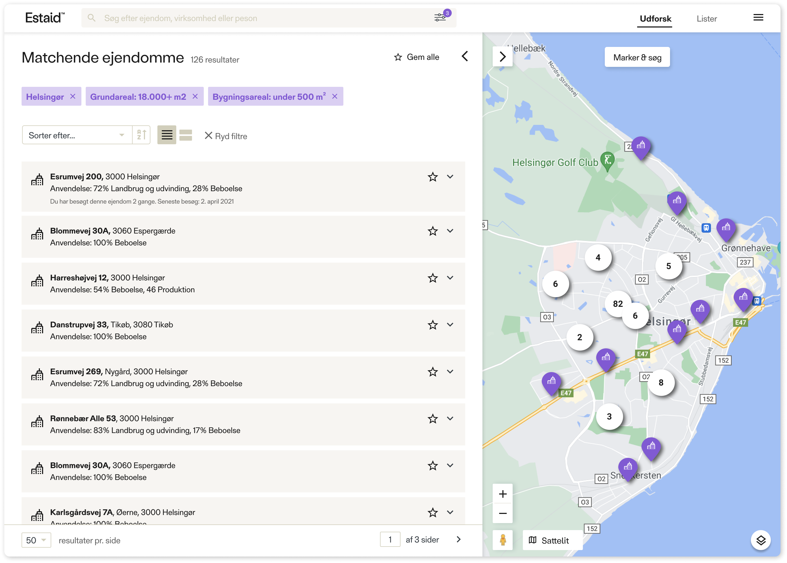The height and width of the screenshot is (563, 787).
Task: Expand the Danstrupvej 33 result row
Action: tap(450, 325)
